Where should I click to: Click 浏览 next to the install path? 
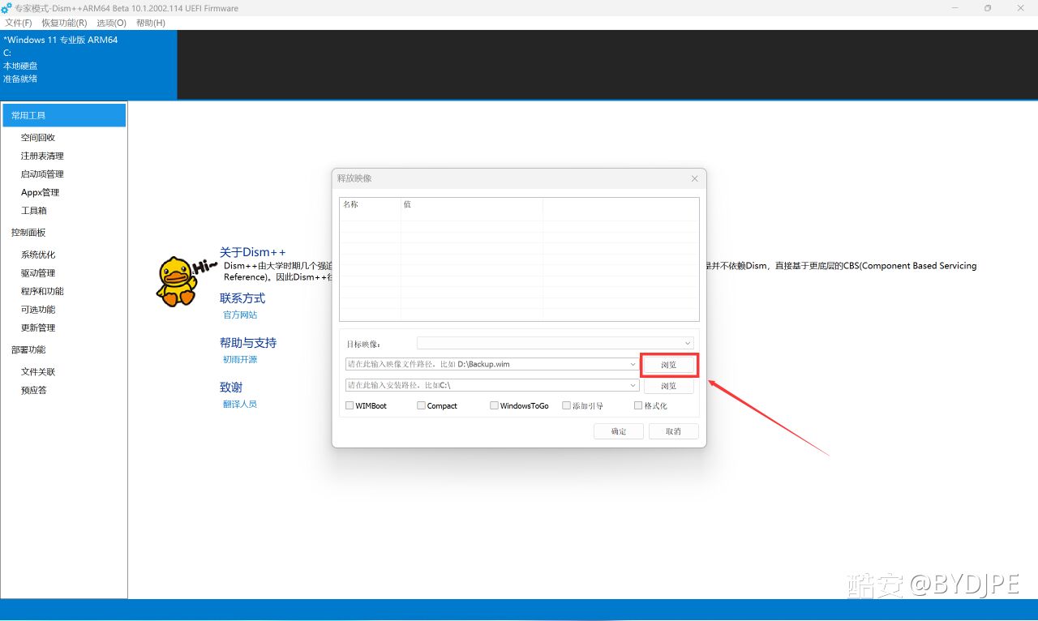[x=668, y=386]
